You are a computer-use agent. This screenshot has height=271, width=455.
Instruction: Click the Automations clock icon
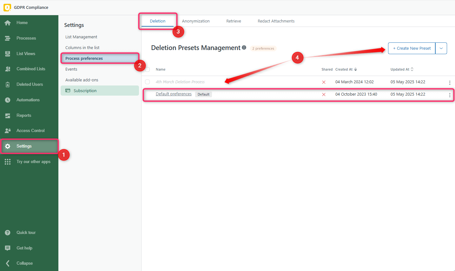point(8,100)
